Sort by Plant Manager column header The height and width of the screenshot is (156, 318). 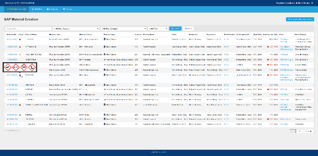(301, 35)
